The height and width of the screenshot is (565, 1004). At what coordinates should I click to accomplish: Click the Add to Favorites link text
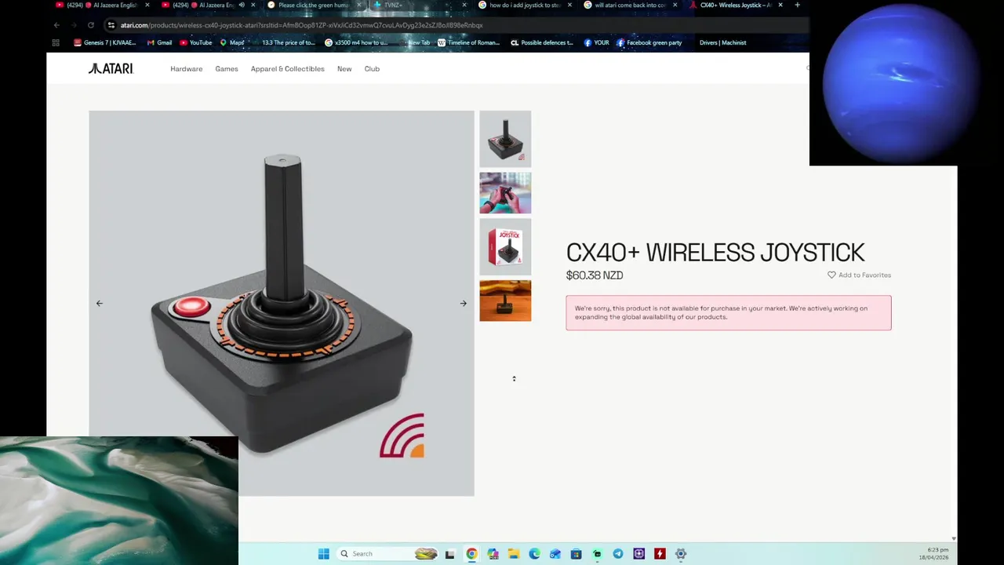tap(864, 275)
